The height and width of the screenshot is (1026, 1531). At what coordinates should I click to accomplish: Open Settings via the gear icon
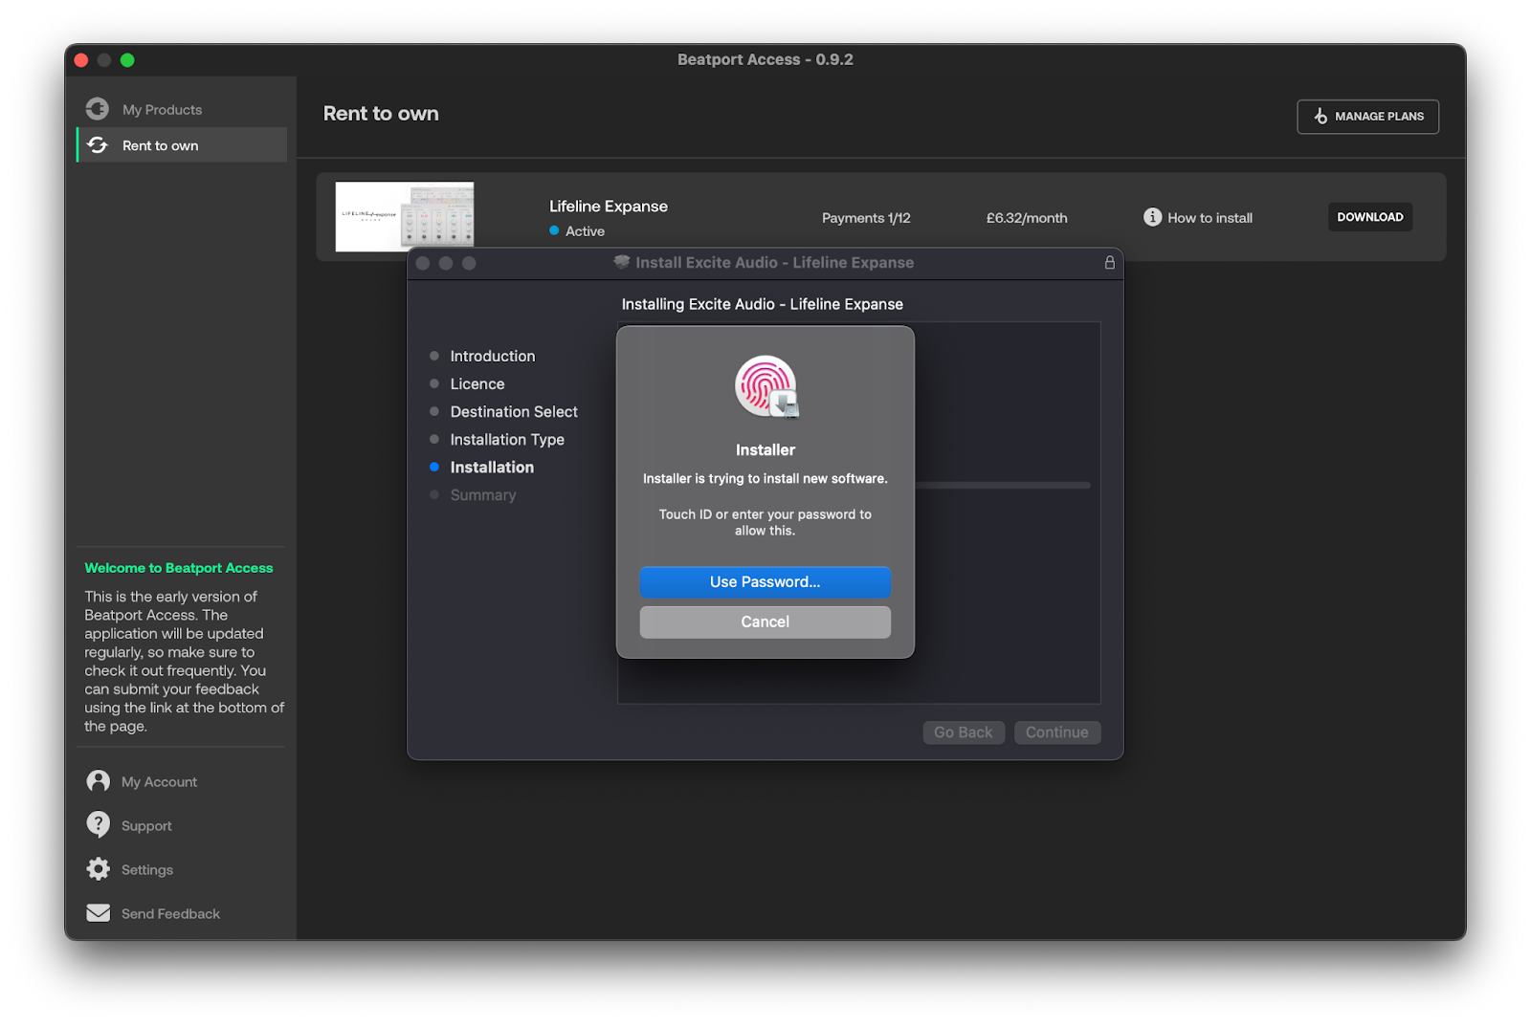coord(98,869)
